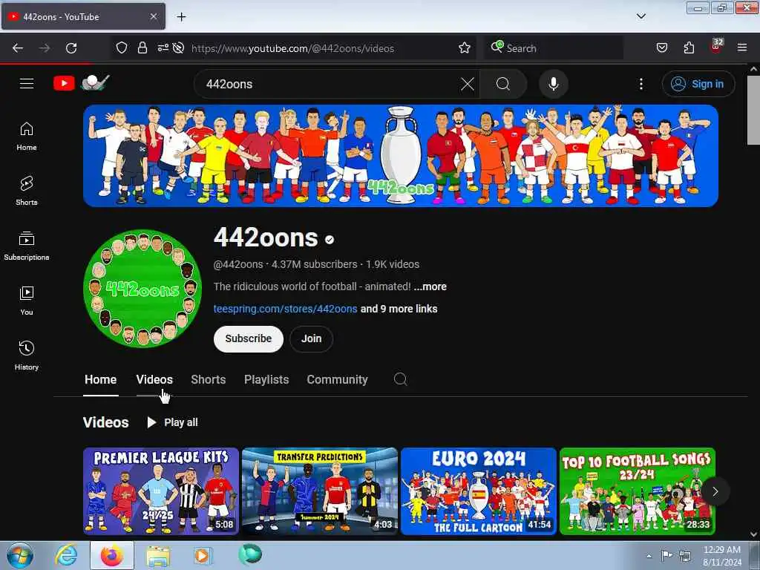Subscribe to the 442oons channel
760x570 pixels.
[x=248, y=338]
